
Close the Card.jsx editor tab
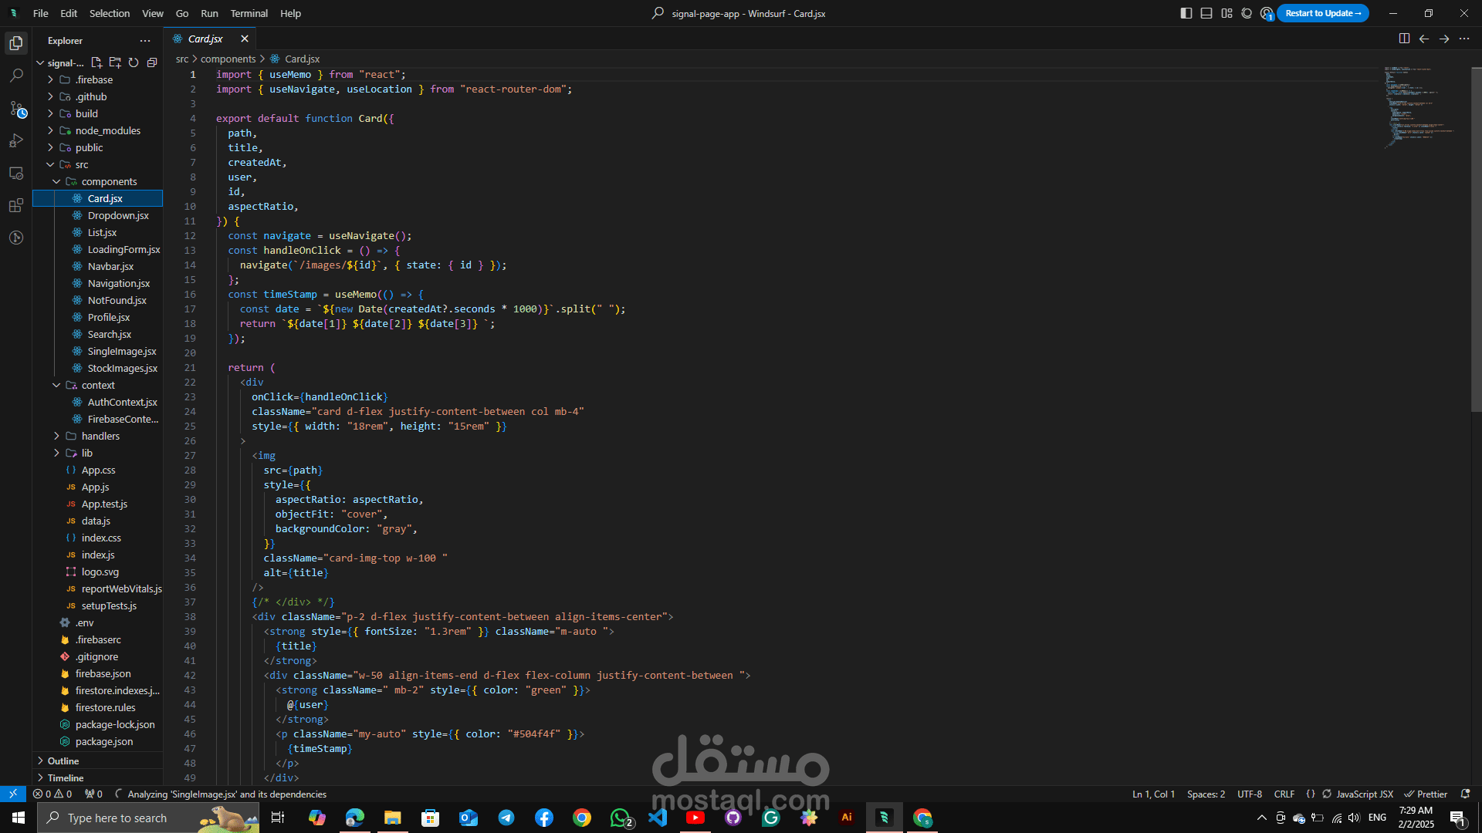(x=245, y=39)
